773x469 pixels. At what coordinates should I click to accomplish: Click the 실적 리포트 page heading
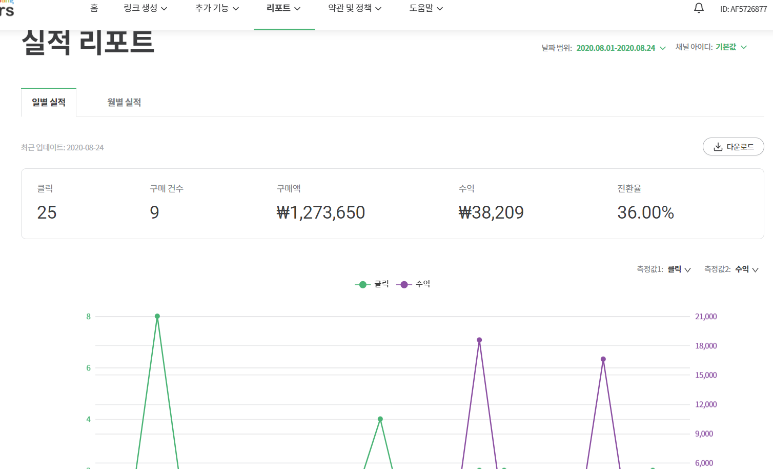point(88,42)
